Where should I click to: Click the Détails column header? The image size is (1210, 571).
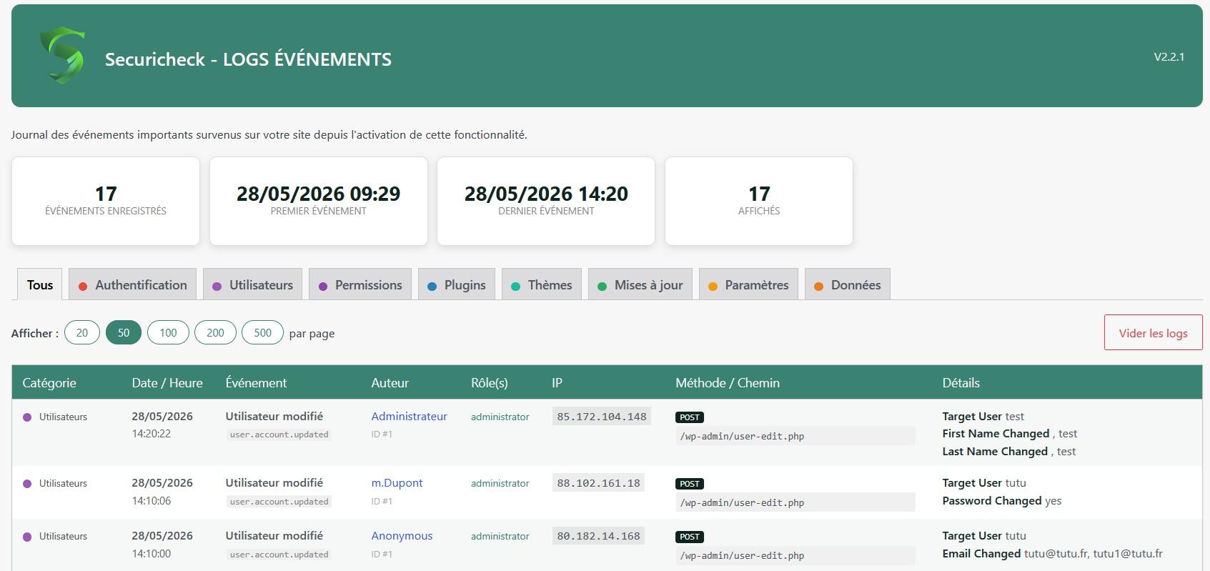pyautogui.click(x=961, y=383)
